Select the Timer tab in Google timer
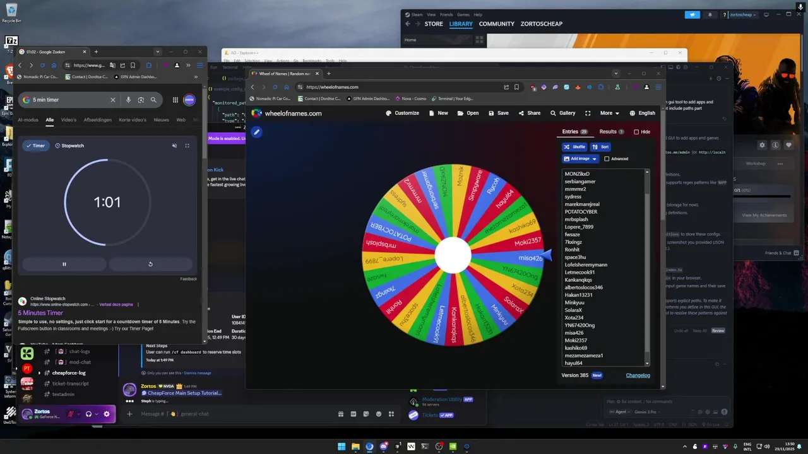The width and height of the screenshot is (808, 454). (35, 146)
